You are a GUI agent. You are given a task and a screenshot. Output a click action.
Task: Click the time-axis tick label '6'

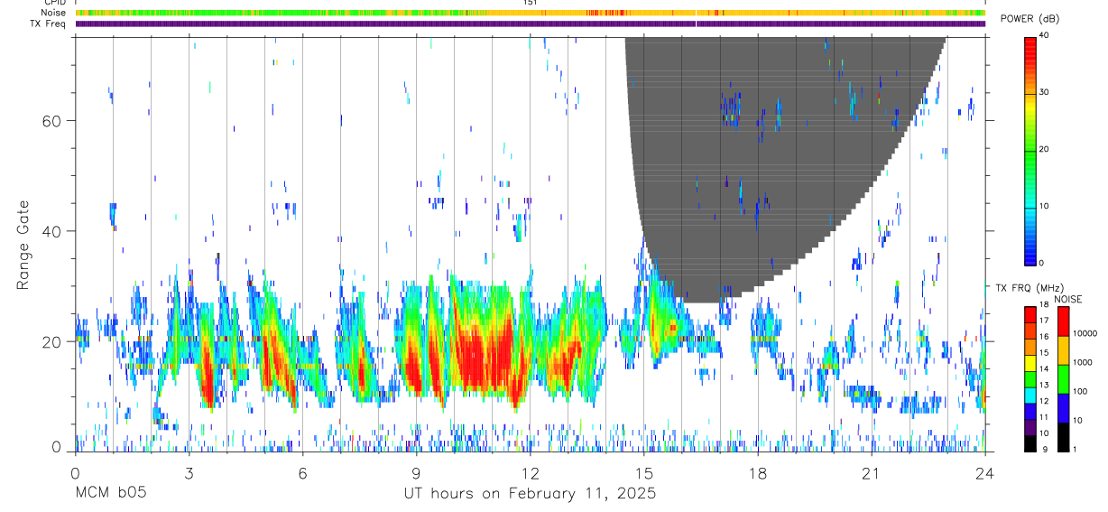pos(302,474)
